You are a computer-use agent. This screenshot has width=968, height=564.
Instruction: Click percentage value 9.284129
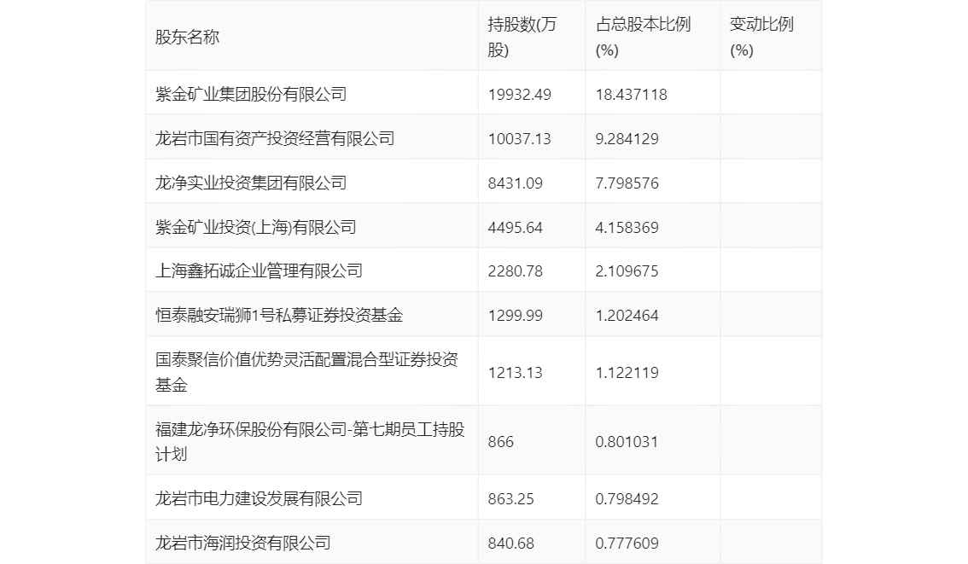[x=627, y=139]
